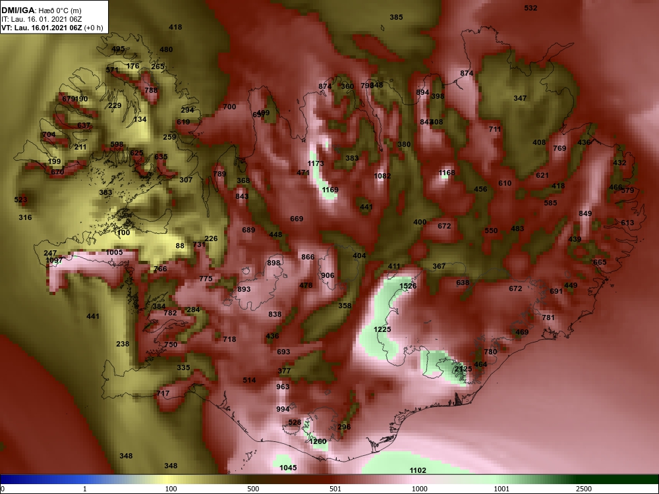Click the map value '523'
This screenshot has width=659, height=494.
click(20, 200)
